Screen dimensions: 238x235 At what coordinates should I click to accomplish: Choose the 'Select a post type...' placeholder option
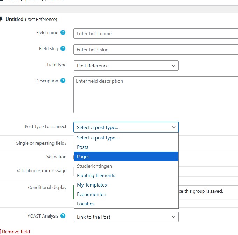98,138
